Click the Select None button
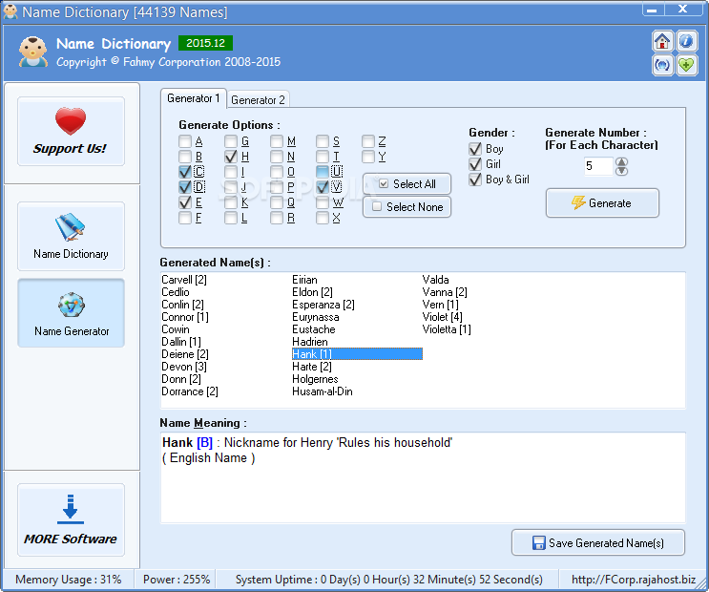This screenshot has width=709, height=592. coord(407,207)
